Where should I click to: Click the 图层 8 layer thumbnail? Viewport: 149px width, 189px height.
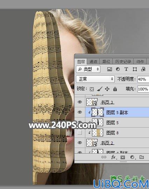pyautogui.click(x=98, y=133)
